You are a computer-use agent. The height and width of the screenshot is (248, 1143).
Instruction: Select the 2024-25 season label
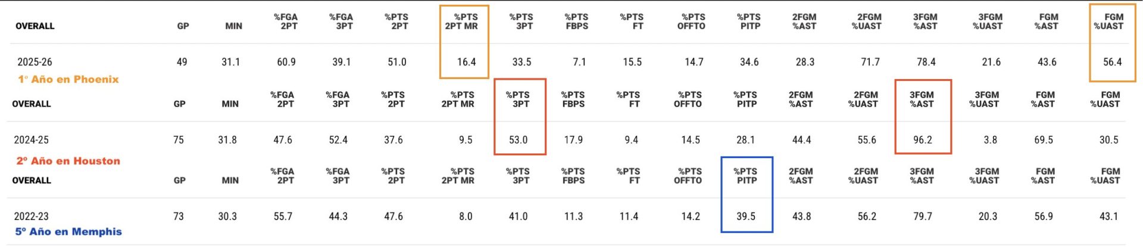(x=31, y=140)
